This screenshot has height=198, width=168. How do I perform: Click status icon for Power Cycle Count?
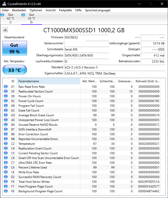(x=6, y=101)
